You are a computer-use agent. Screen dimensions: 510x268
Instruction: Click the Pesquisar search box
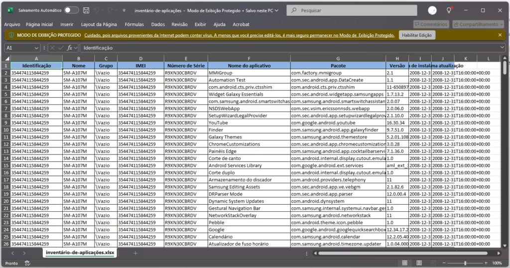click(x=352, y=10)
